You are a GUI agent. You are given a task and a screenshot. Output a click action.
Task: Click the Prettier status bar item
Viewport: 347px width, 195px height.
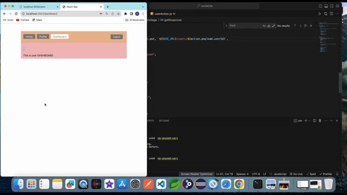[x=326, y=174]
